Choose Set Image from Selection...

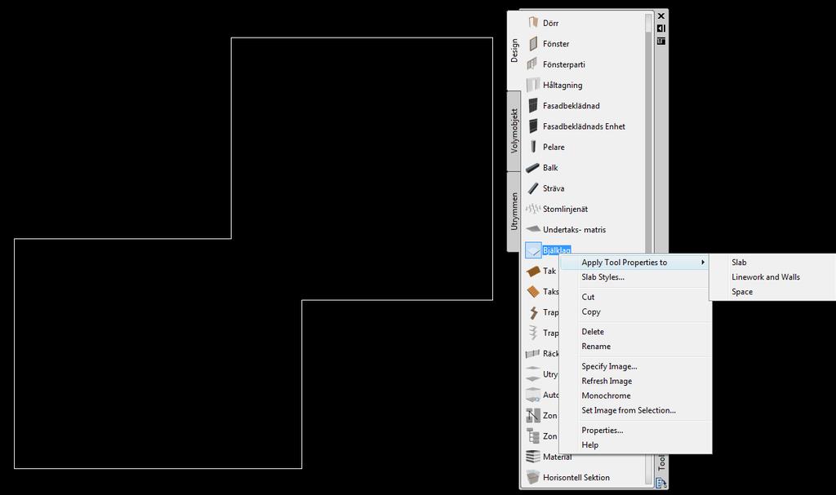click(635, 410)
